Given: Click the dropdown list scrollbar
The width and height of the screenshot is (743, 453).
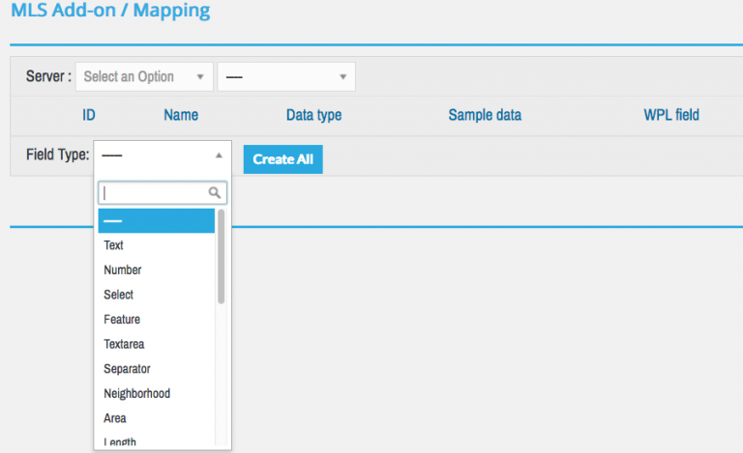Looking at the screenshot, I should [x=222, y=257].
